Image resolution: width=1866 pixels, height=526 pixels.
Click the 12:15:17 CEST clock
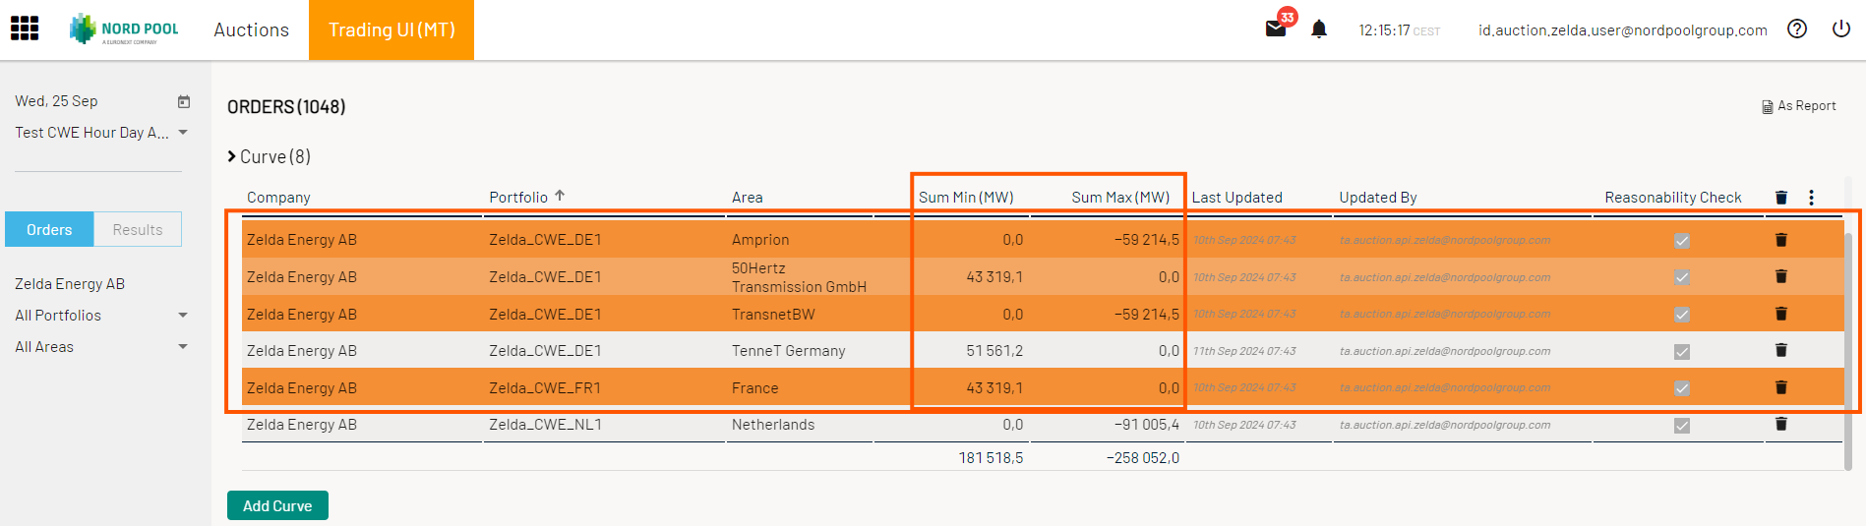(1399, 30)
